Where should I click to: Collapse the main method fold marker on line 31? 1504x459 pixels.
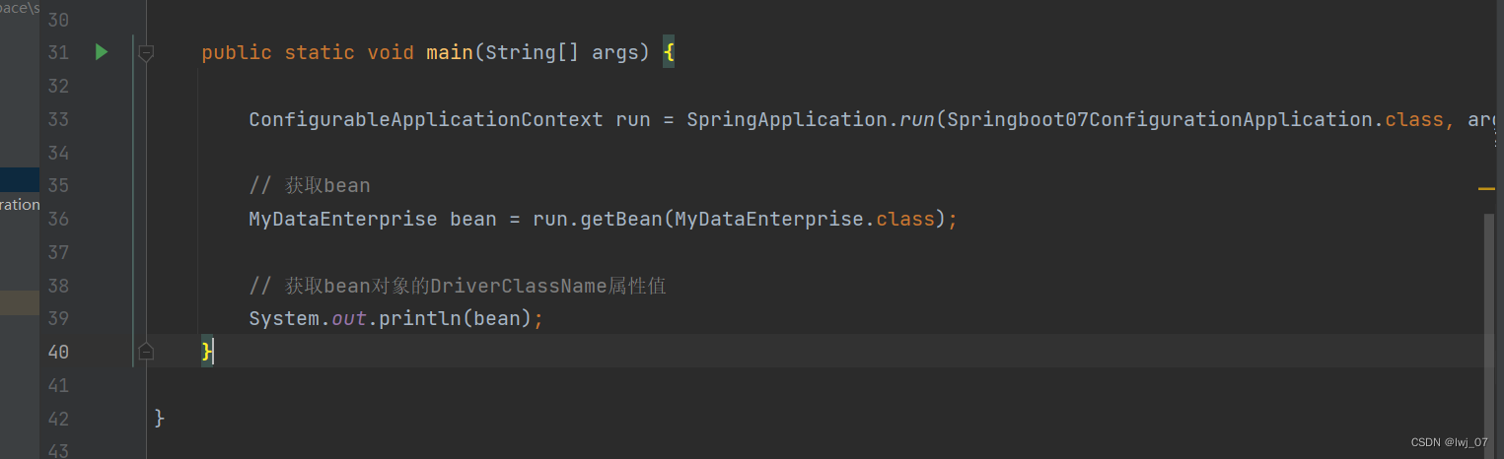(x=146, y=53)
